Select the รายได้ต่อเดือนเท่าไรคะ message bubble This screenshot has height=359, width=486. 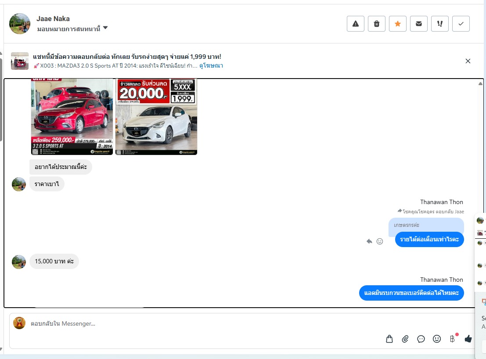click(429, 240)
